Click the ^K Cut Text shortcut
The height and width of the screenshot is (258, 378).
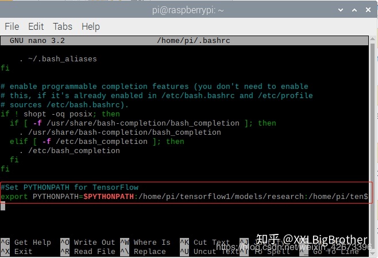[205, 242]
